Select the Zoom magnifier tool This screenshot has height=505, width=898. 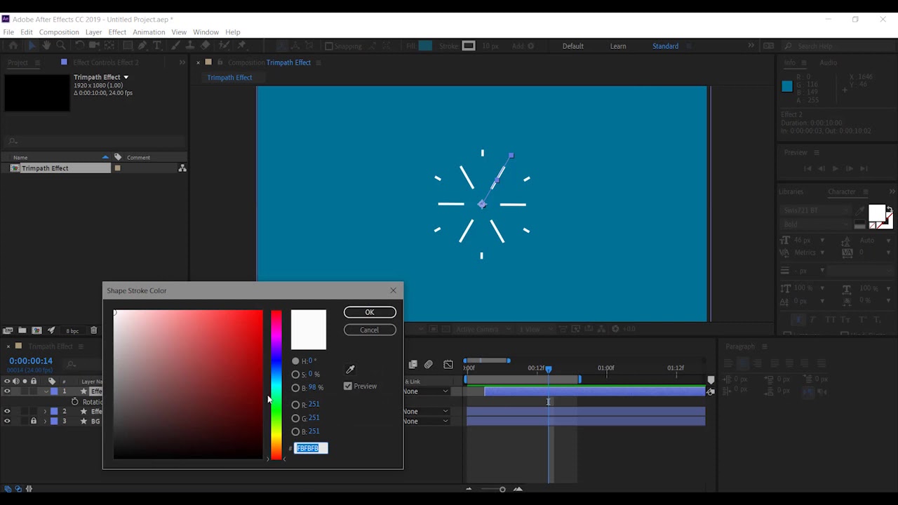coord(61,46)
